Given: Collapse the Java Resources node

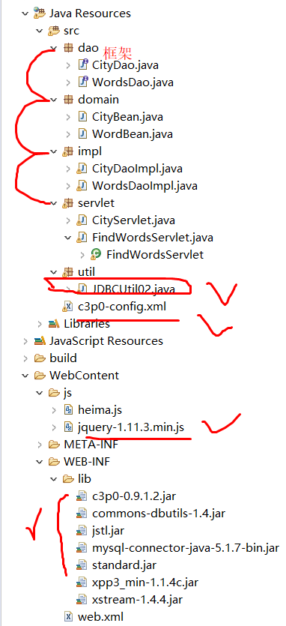Looking at the screenshot, I should pyautogui.click(x=25, y=13).
